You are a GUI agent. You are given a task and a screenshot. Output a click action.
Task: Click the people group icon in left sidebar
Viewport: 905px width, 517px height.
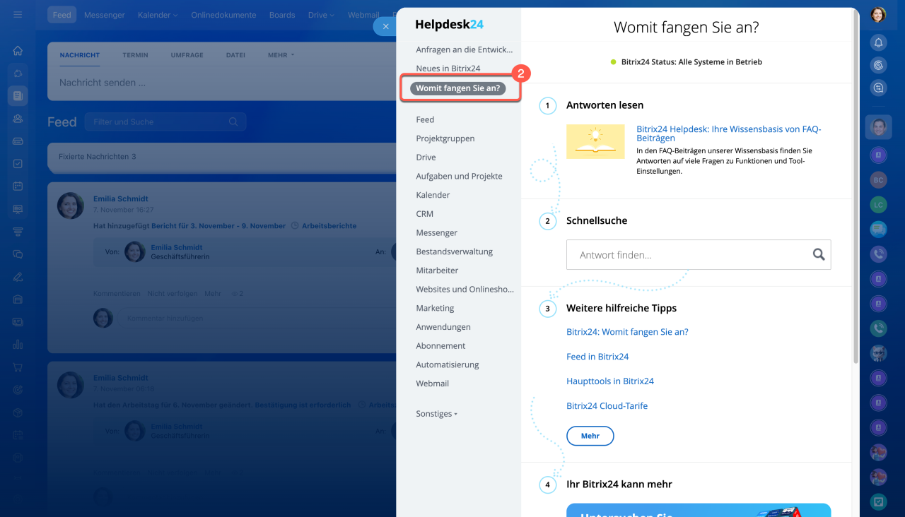tap(18, 119)
